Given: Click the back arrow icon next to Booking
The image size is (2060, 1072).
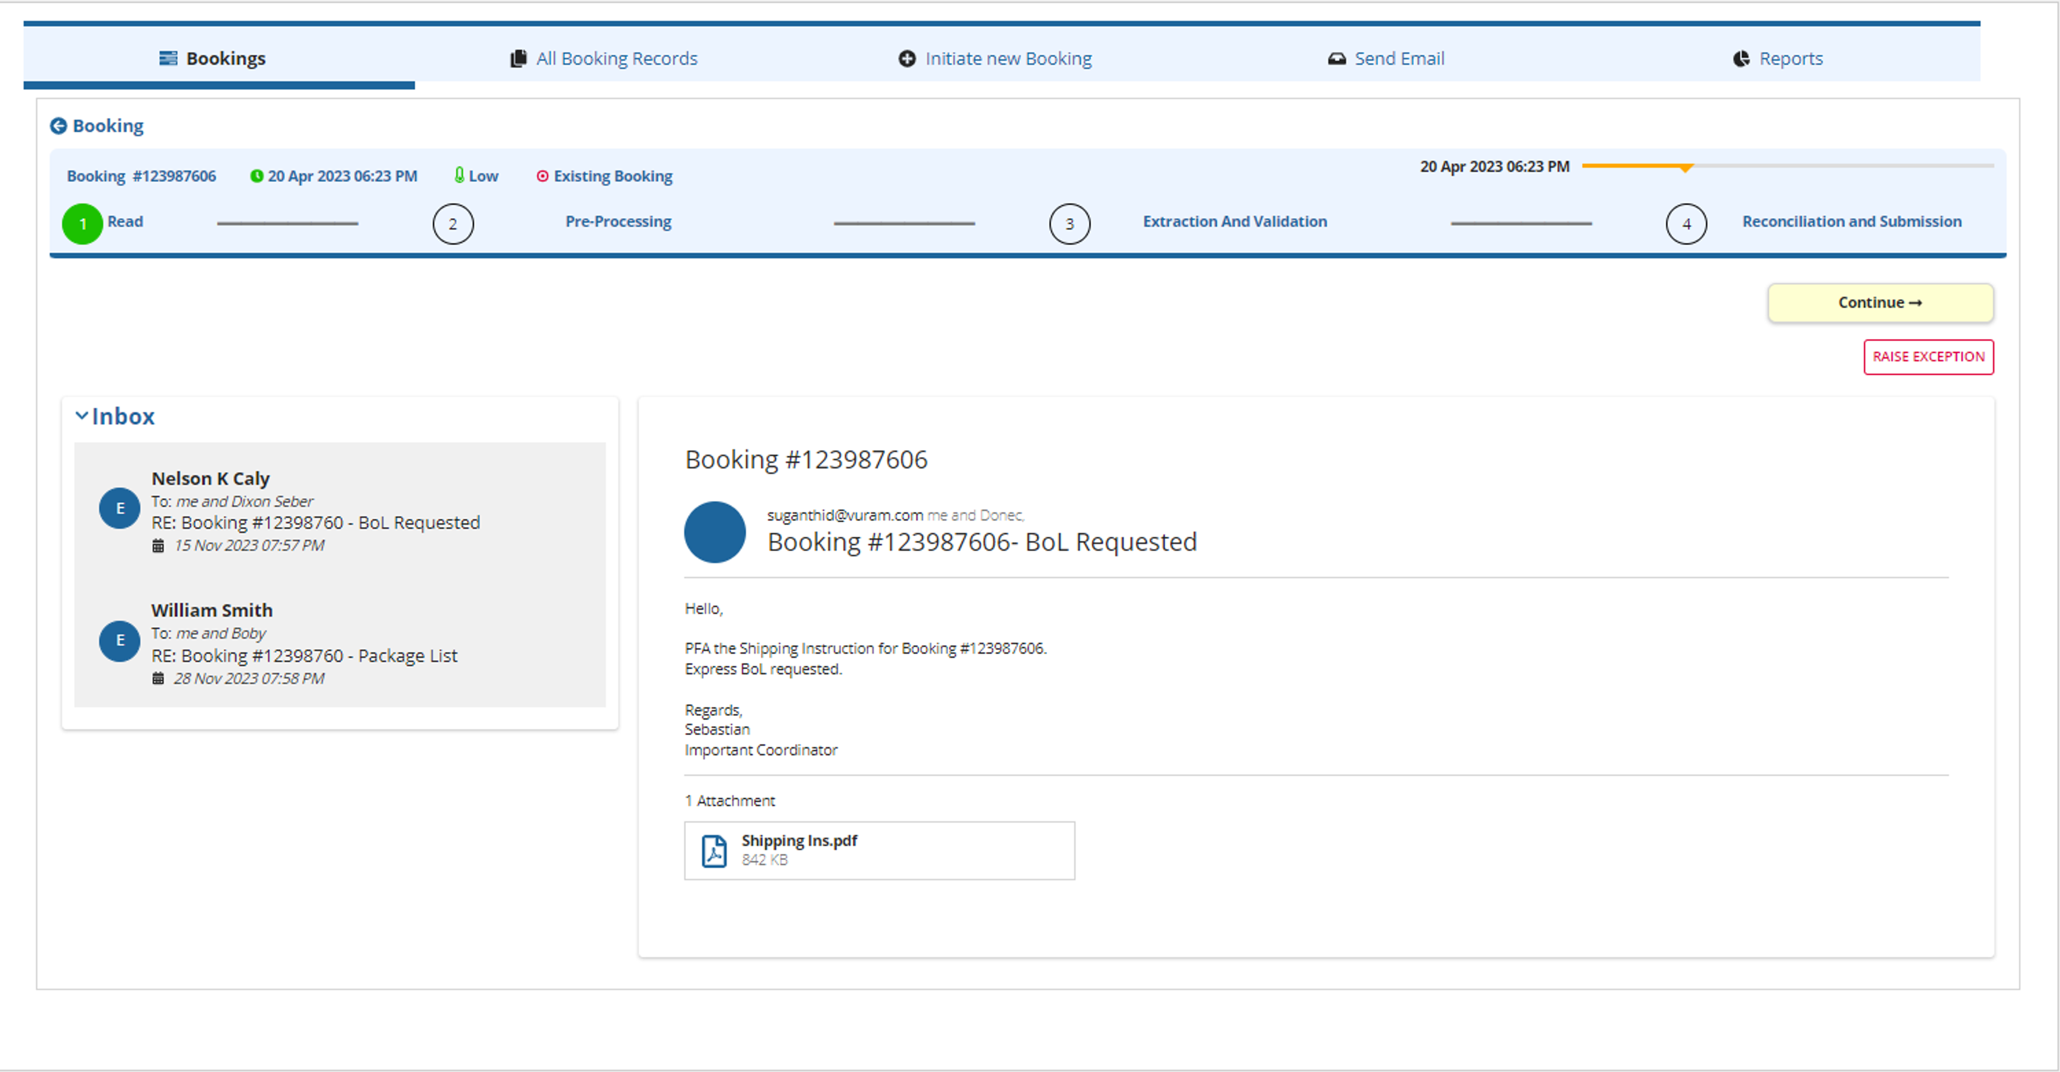Looking at the screenshot, I should (58, 125).
